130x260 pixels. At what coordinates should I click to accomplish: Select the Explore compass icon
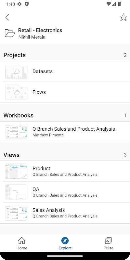65,240
